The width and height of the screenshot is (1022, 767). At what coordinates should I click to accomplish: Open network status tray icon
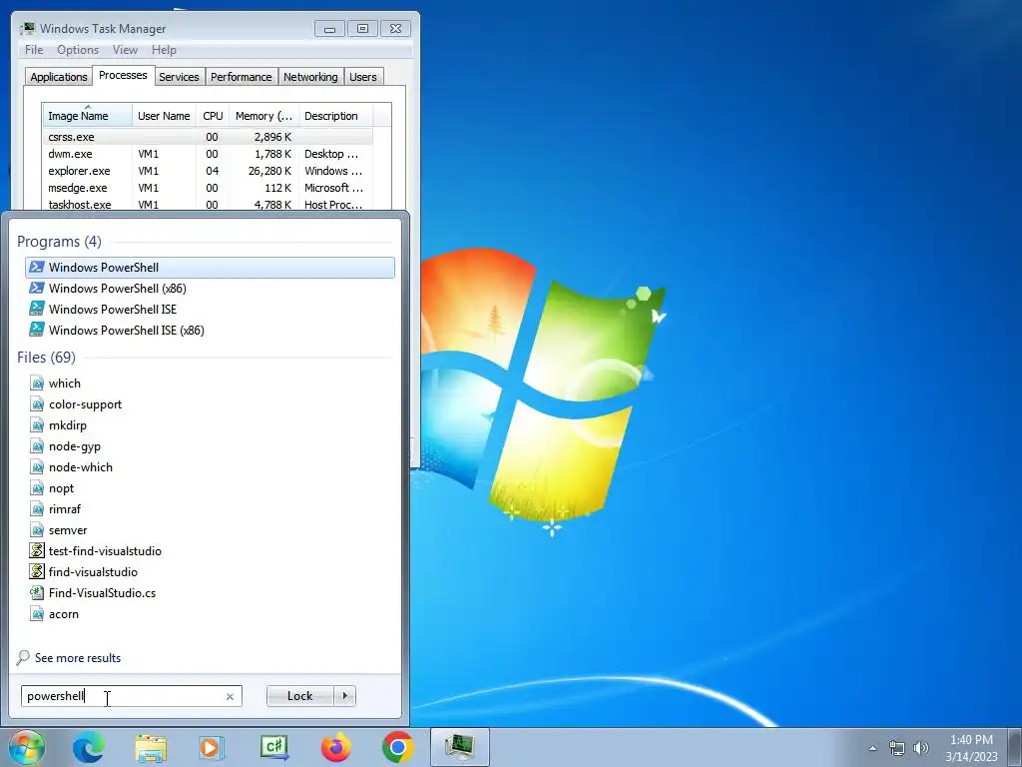897,748
